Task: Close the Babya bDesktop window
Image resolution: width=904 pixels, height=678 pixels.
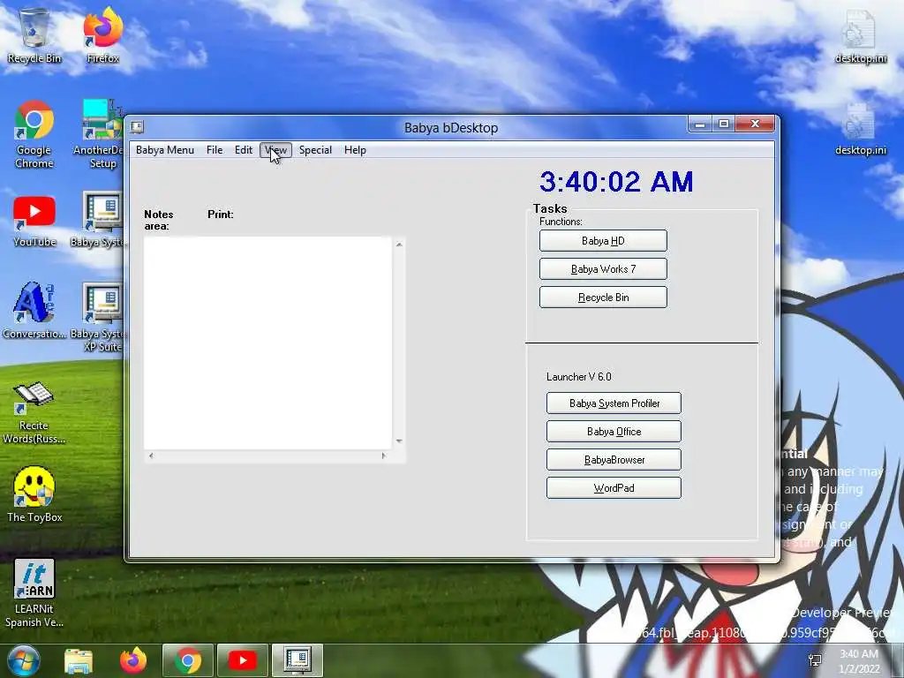Action: (755, 124)
